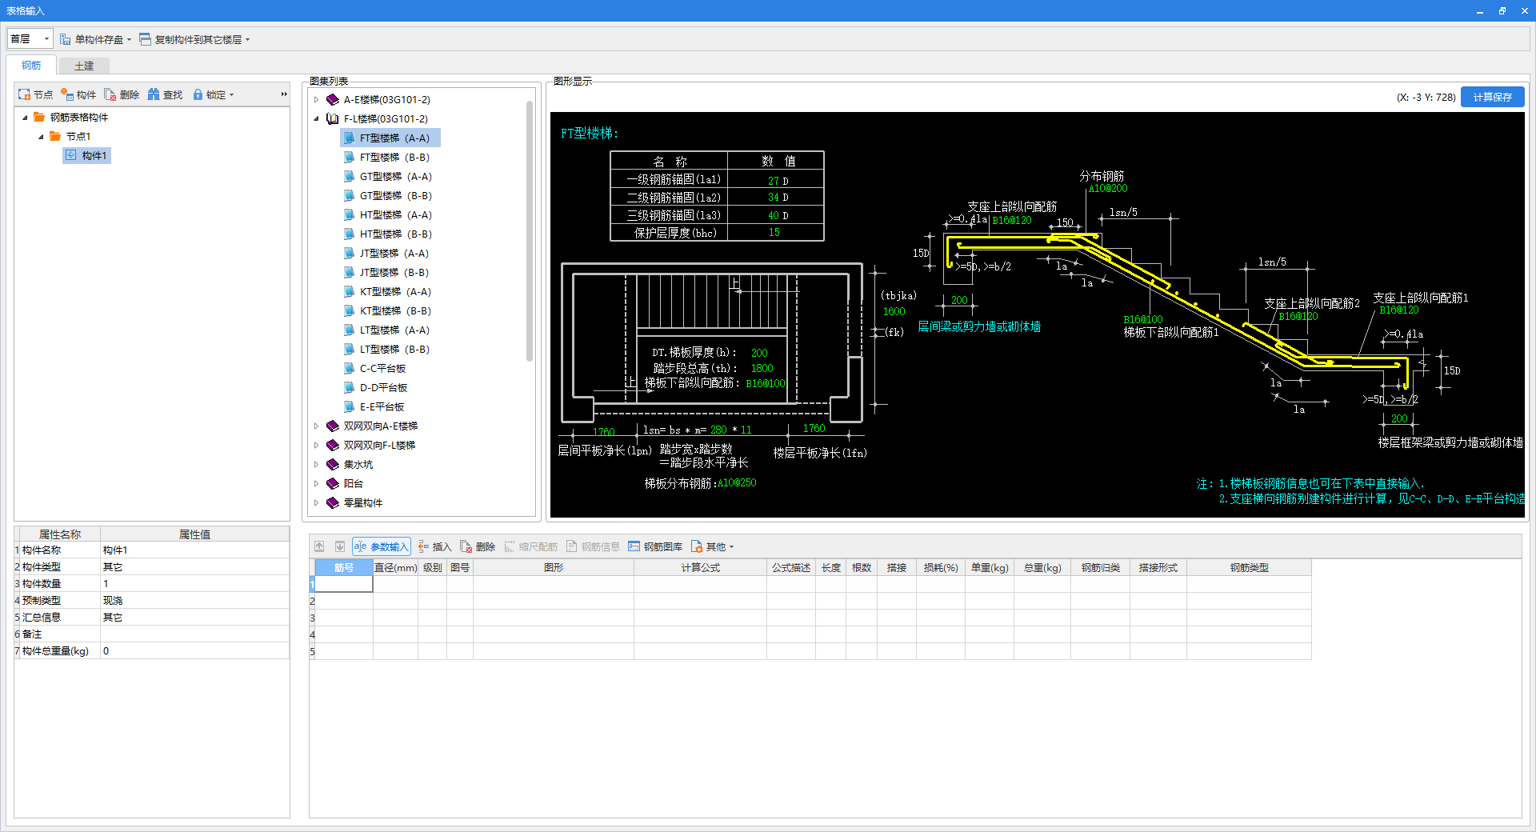1536x832 pixels.
Task: Click the move-row-up arrow icon
Action: (x=319, y=547)
